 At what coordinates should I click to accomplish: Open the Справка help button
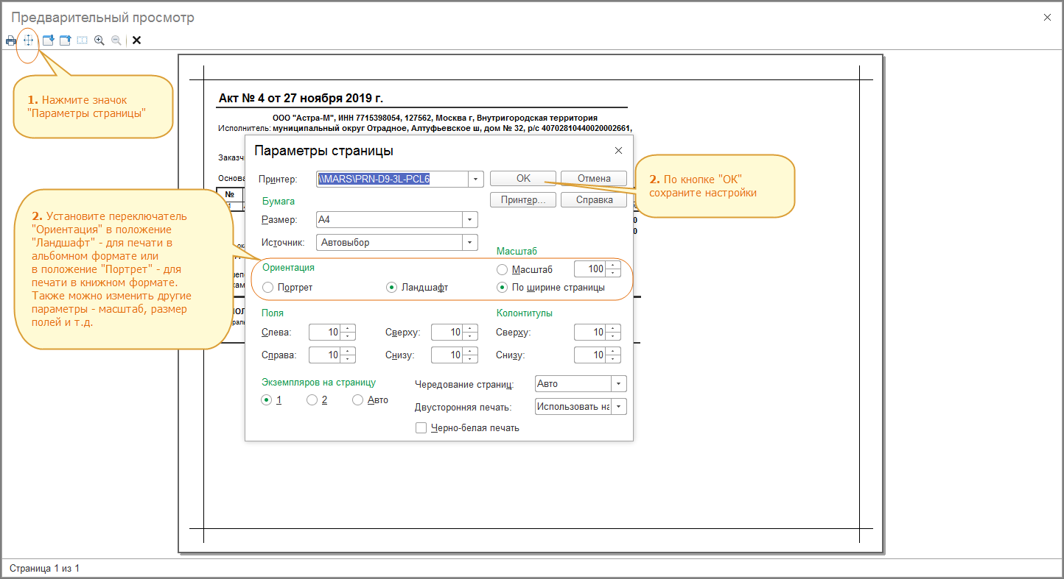pos(594,200)
